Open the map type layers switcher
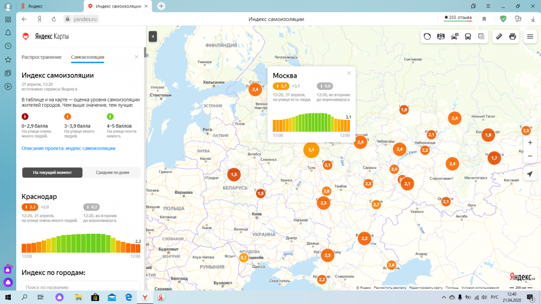Screen dimensions: 541x304 coord(481,37)
